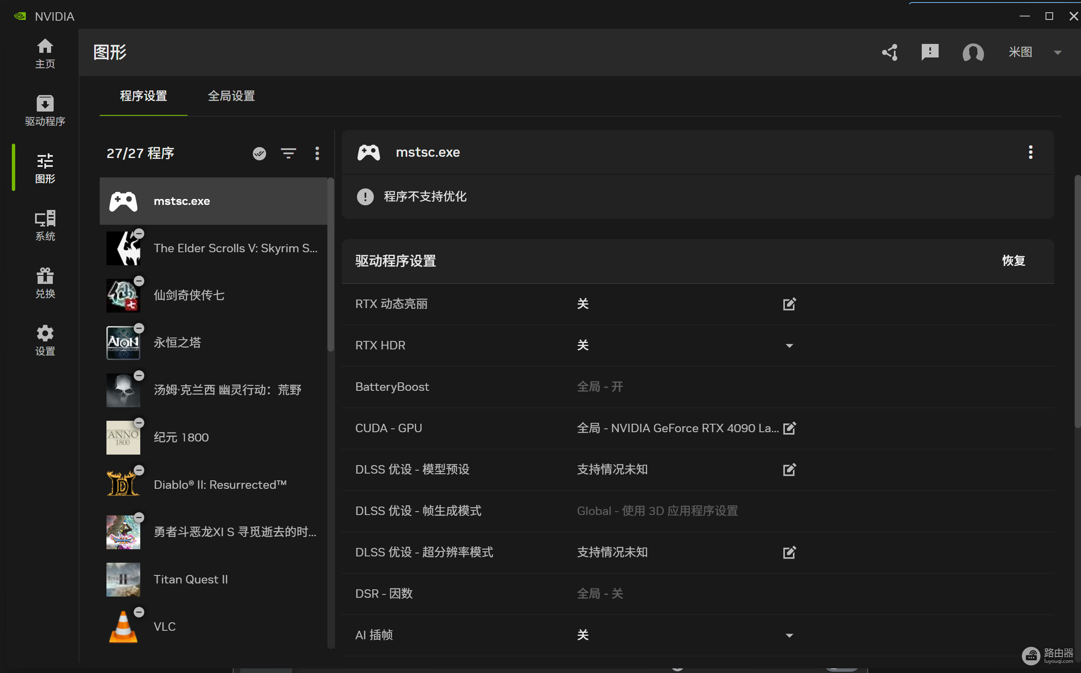Screen dimensions: 1081x673
Task: Select 纪元 1800 in program list
Action: [214, 438]
